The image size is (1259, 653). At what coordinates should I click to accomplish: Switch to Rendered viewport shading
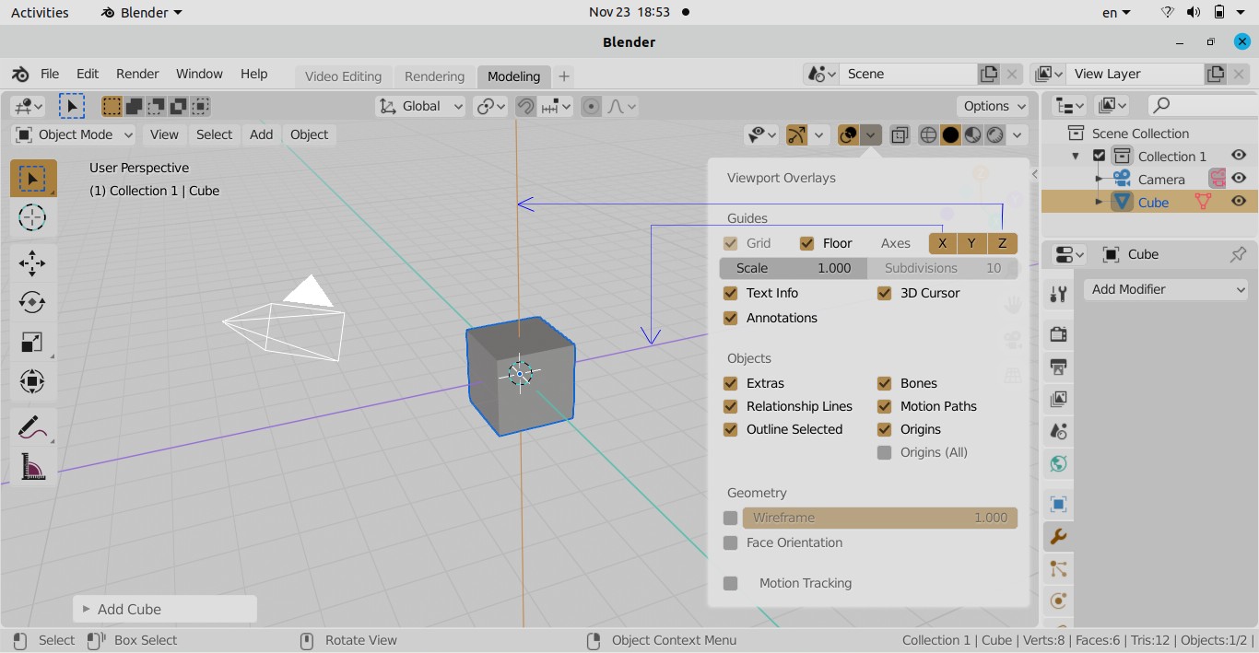coord(994,135)
